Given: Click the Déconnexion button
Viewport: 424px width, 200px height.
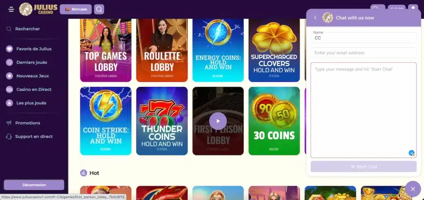Looking at the screenshot, I should click(x=34, y=185).
